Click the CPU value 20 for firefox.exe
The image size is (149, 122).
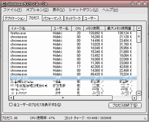(79, 33)
